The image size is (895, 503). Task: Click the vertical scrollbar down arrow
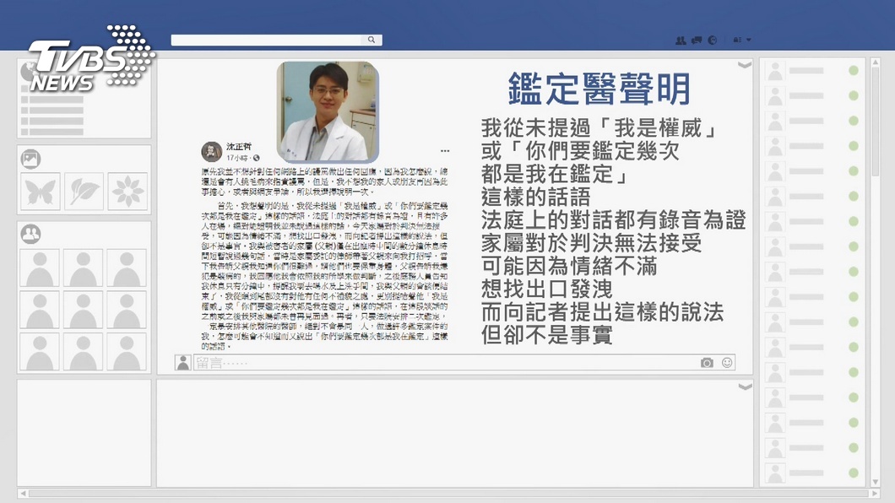876,483
